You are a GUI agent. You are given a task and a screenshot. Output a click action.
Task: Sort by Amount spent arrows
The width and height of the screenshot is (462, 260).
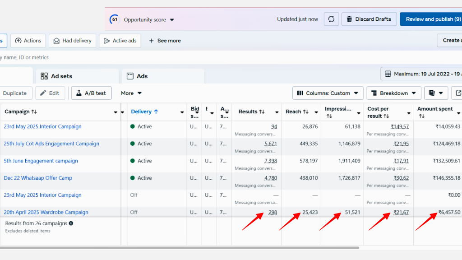(422, 116)
